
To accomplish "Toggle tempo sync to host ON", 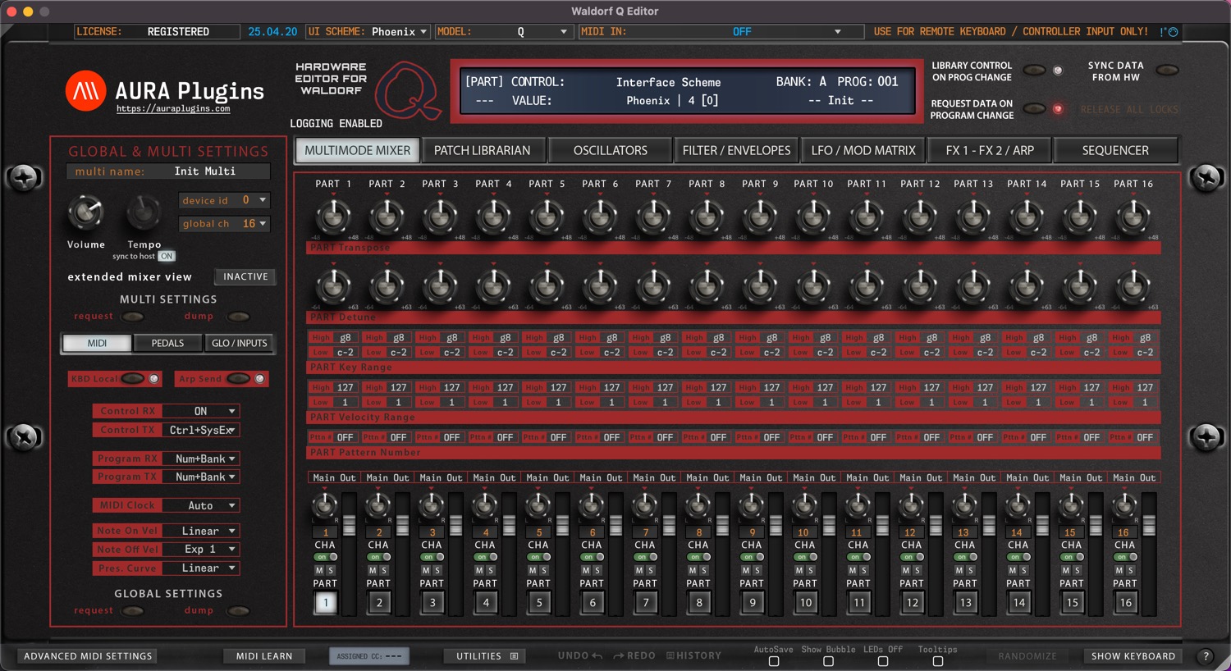I will 167,256.
